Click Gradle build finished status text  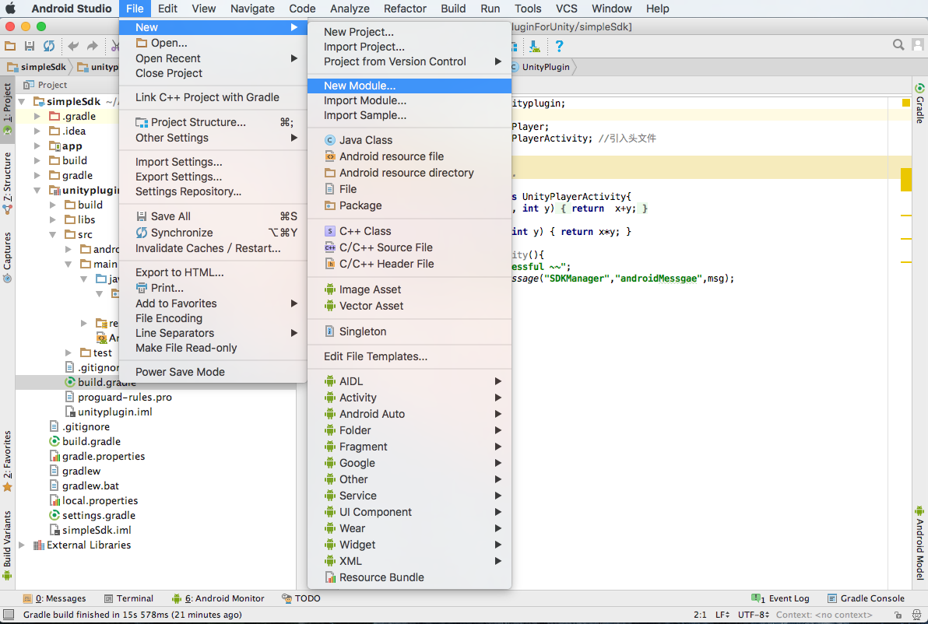point(132,615)
